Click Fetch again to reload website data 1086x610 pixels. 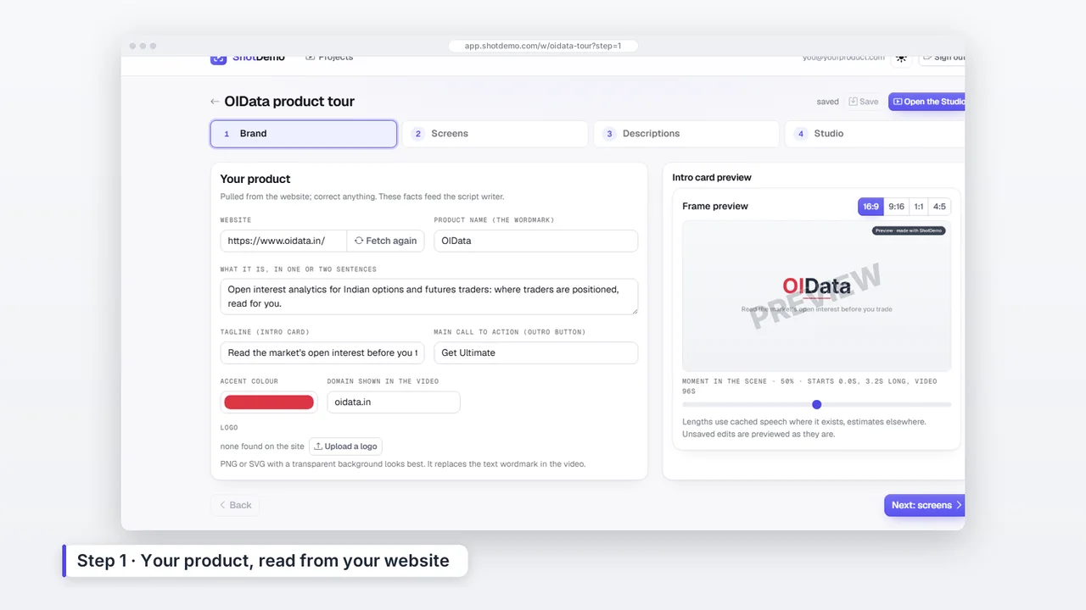(x=385, y=241)
